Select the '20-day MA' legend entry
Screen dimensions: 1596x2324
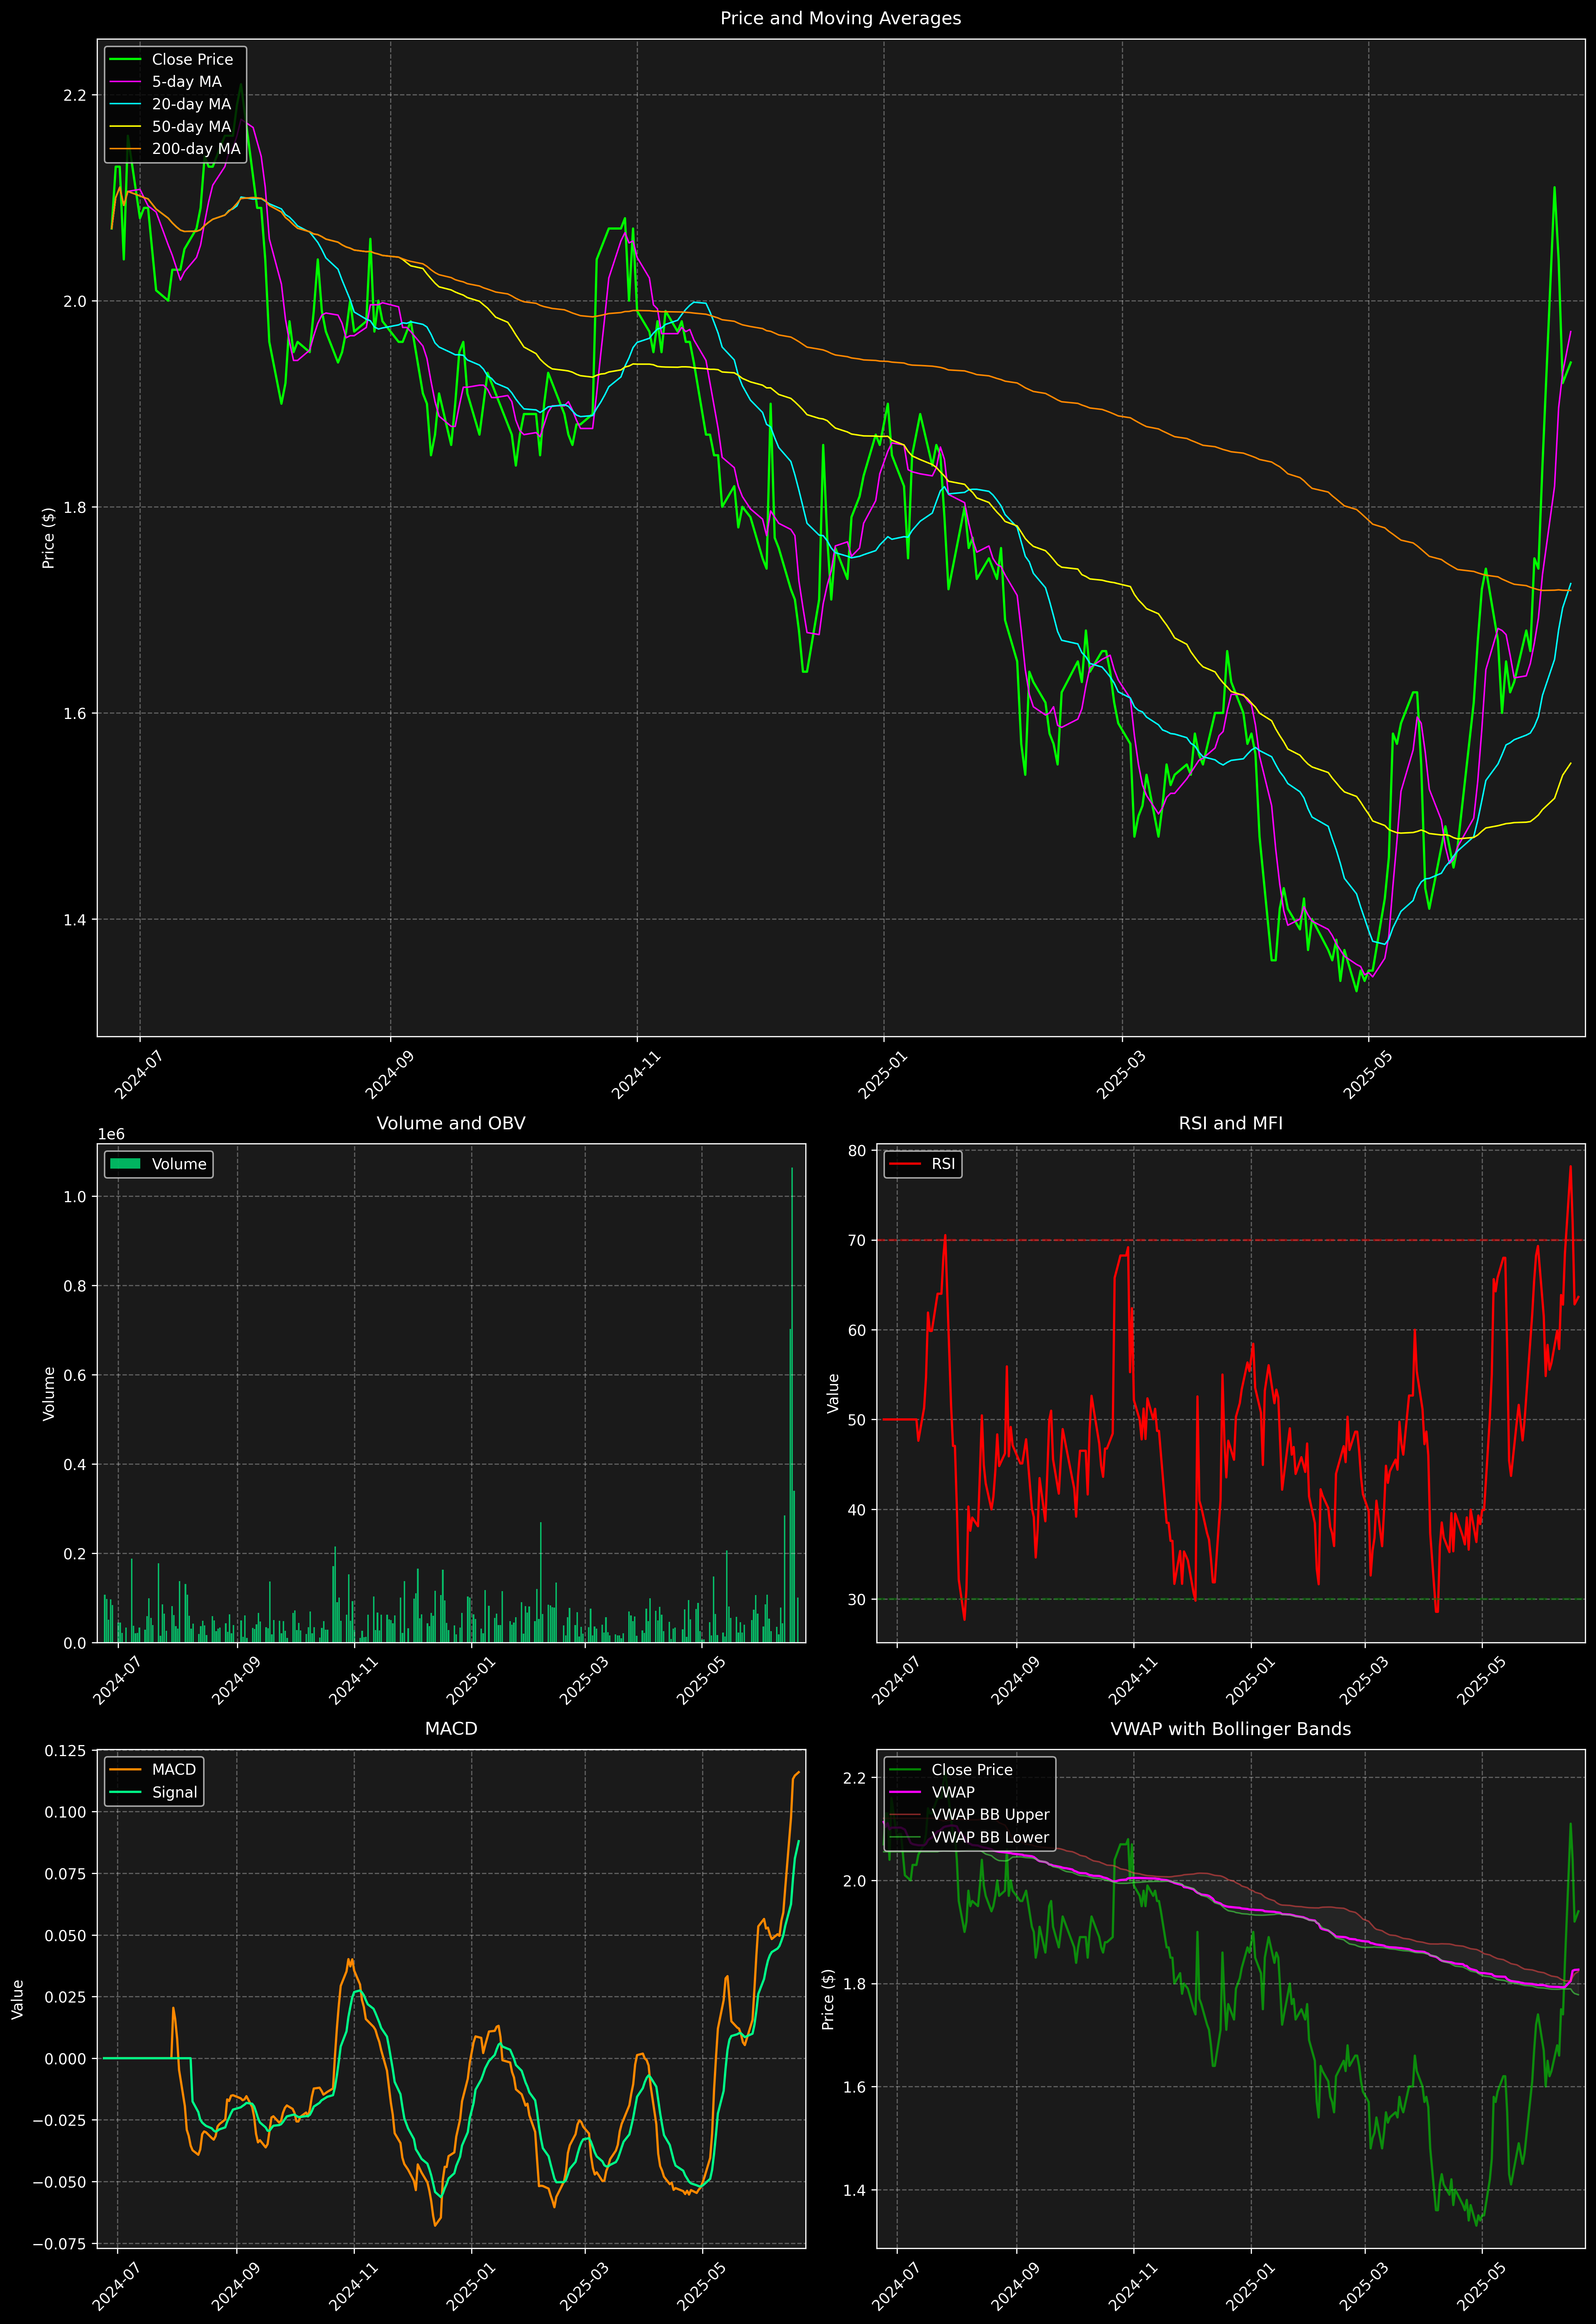pyautogui.click(x=170, y=104)
